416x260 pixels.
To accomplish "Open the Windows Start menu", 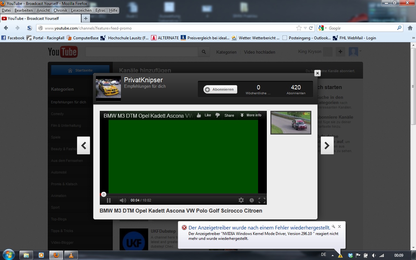I will 8,255.
